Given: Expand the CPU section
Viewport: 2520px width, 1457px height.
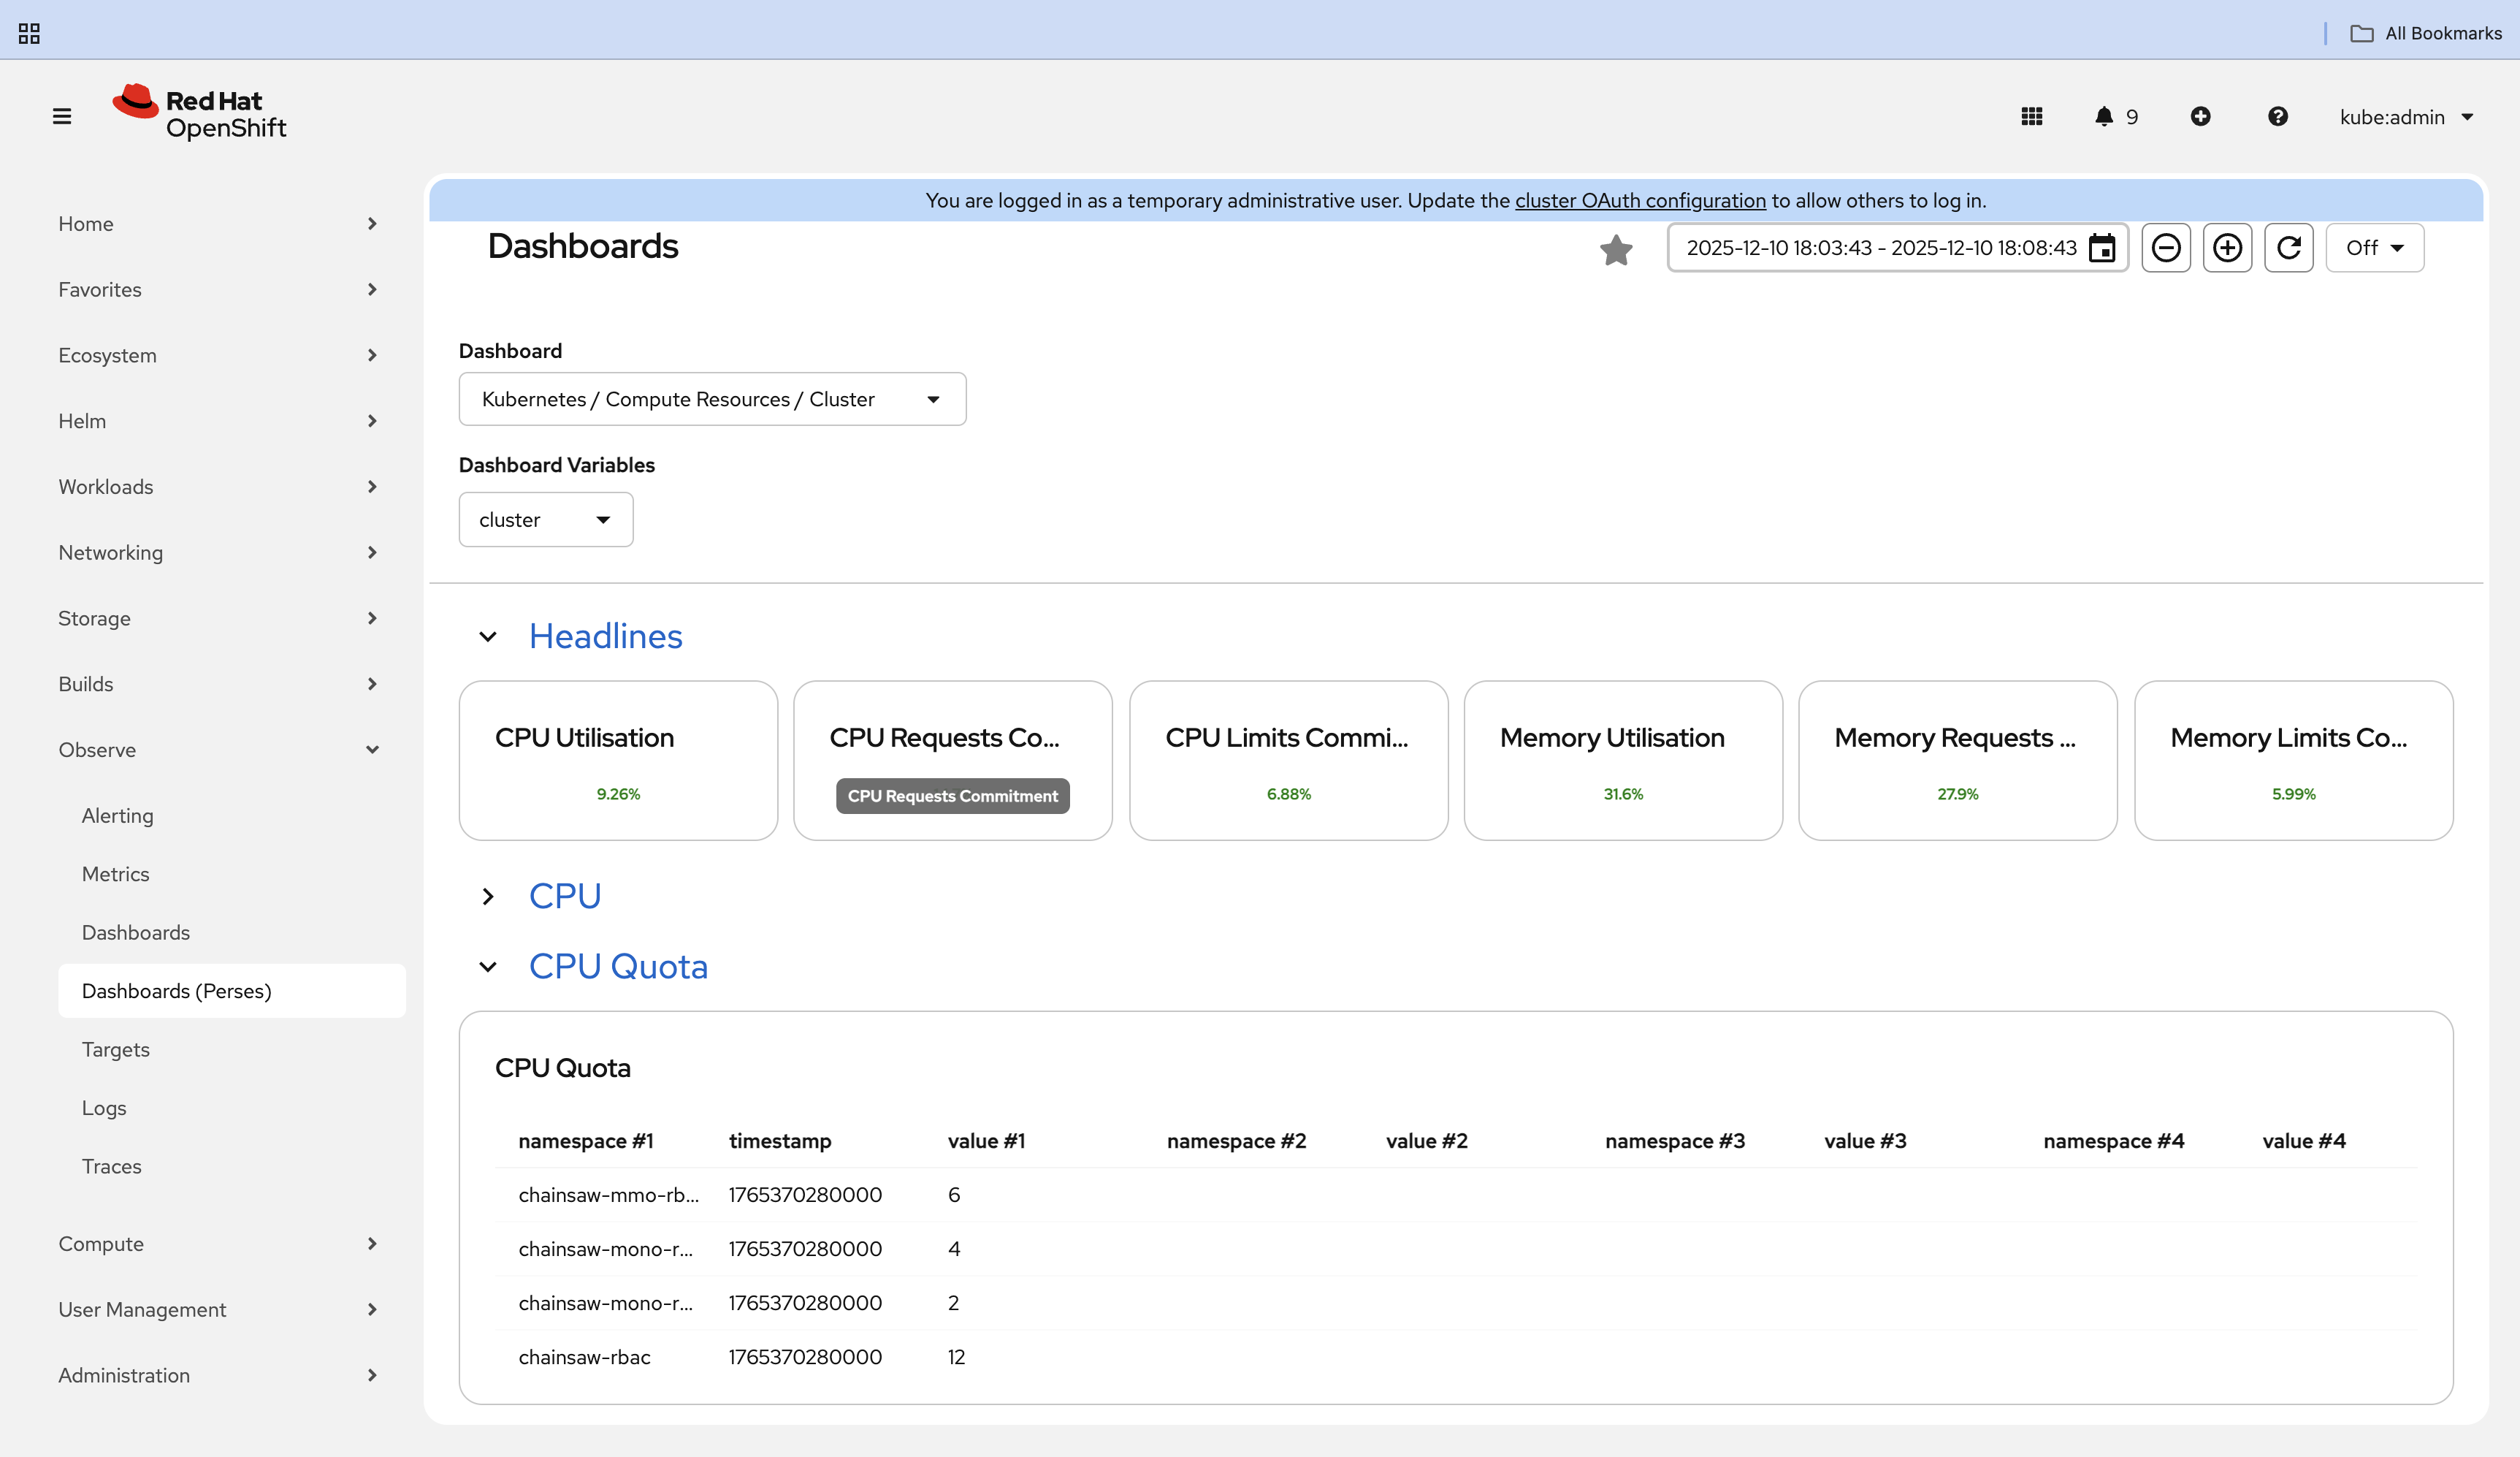Looking at the screenshot, I should [x=488, y=896].
